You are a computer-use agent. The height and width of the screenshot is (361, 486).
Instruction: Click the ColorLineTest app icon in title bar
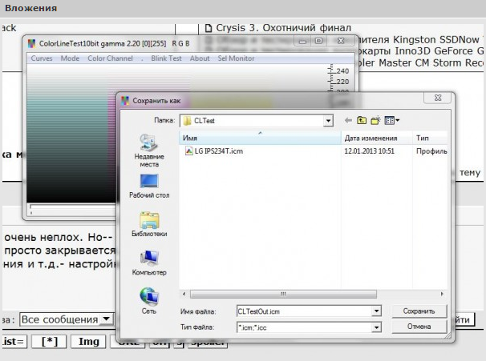31,43
